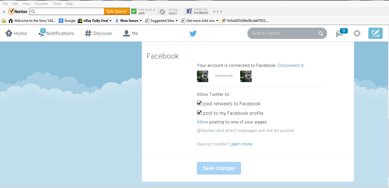The height and width of the screenshot is (188, 389).
Task: Click the search magnifier in Search Twitter
Action: point(321,34)
